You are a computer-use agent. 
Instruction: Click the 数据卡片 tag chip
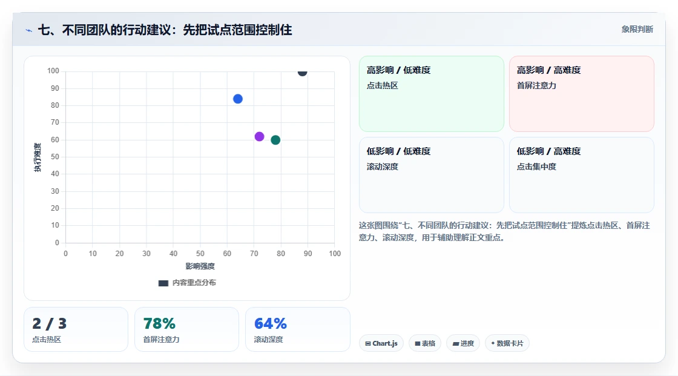coord(507,343)
